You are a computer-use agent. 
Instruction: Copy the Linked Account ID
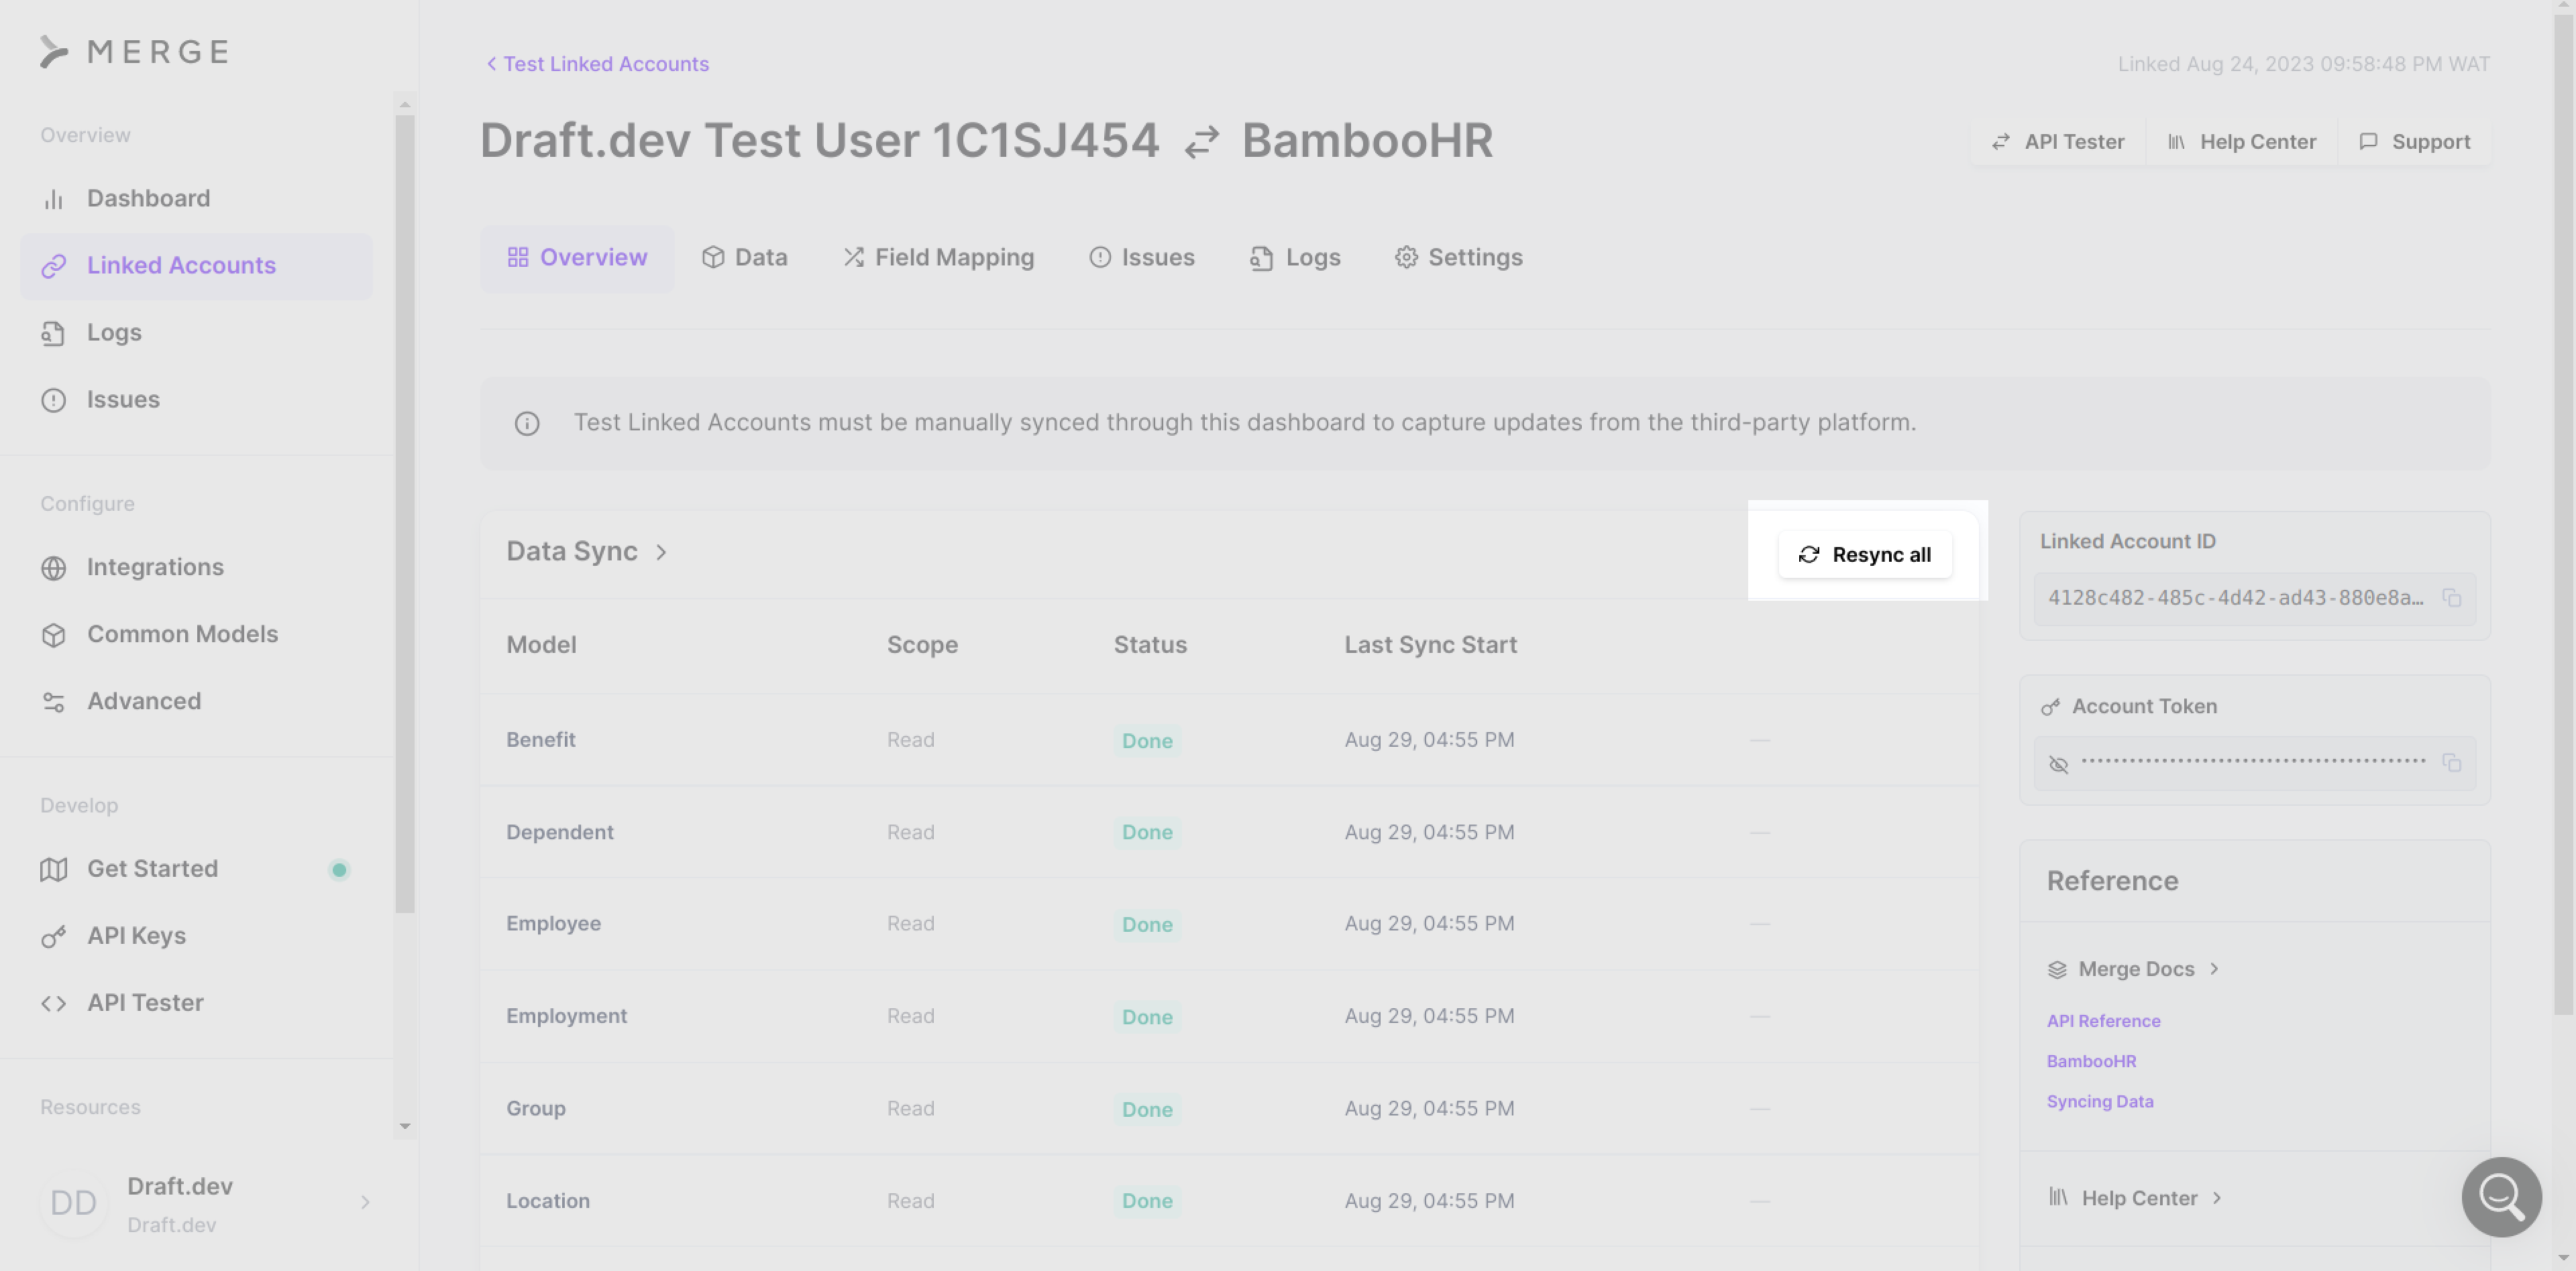[2454, 597]
